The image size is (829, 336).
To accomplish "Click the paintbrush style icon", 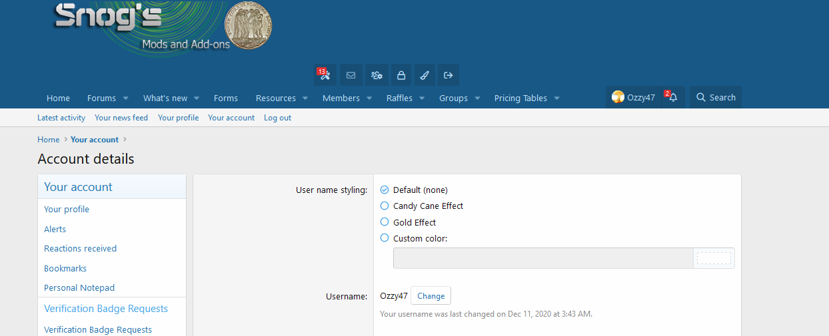I will pyautogui.click(x=424, y=75).
